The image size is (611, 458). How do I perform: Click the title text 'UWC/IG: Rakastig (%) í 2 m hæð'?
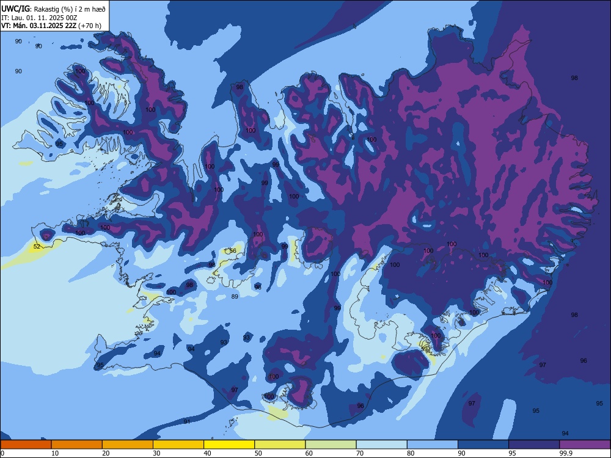[x=53, y=9]
